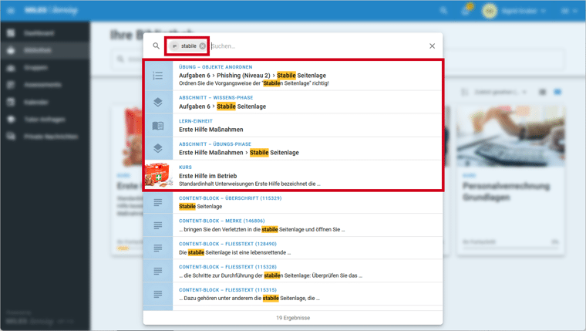The width and height of the screenshot is (586, 331).
Task: Click the ordered-list icon of Übung result
Action: click(157, 76)
